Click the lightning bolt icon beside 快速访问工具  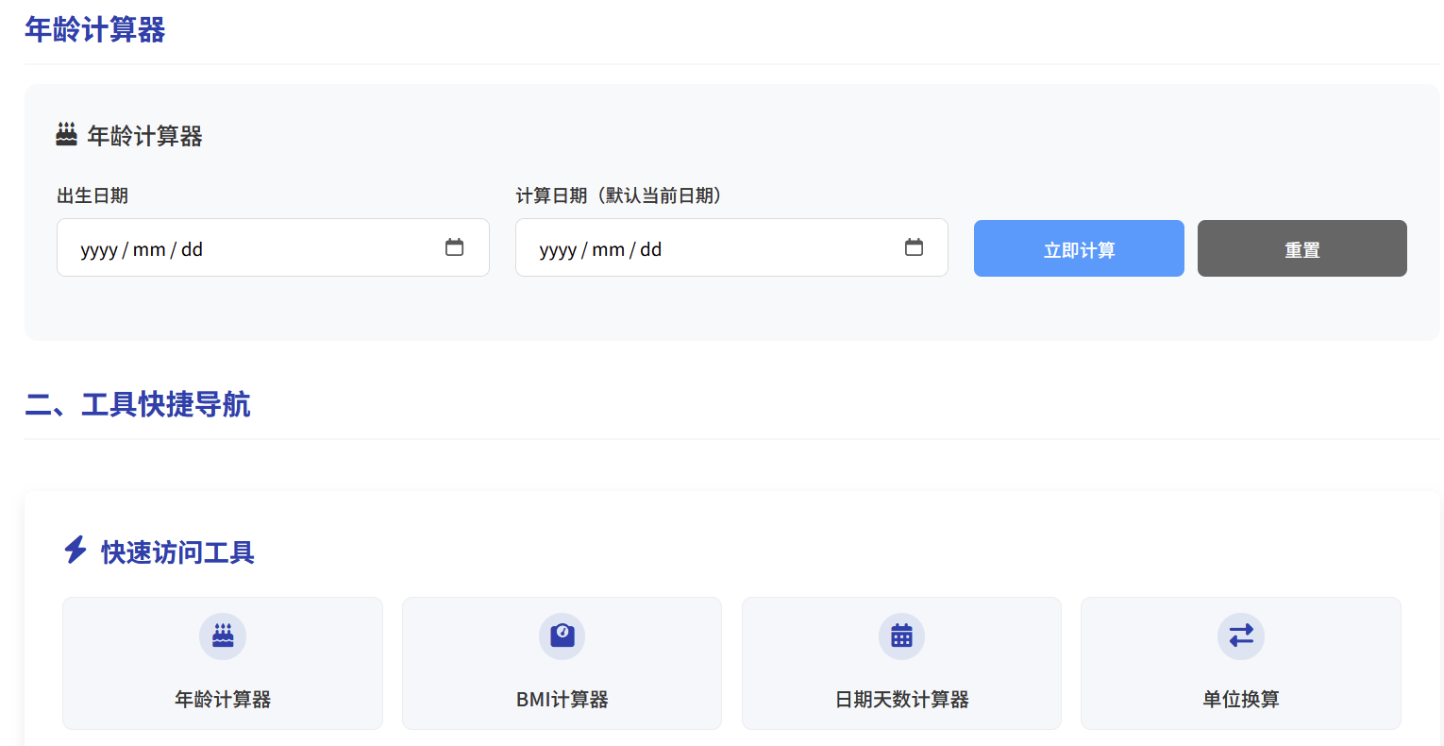pyautogui.click(x=75, y=551)
